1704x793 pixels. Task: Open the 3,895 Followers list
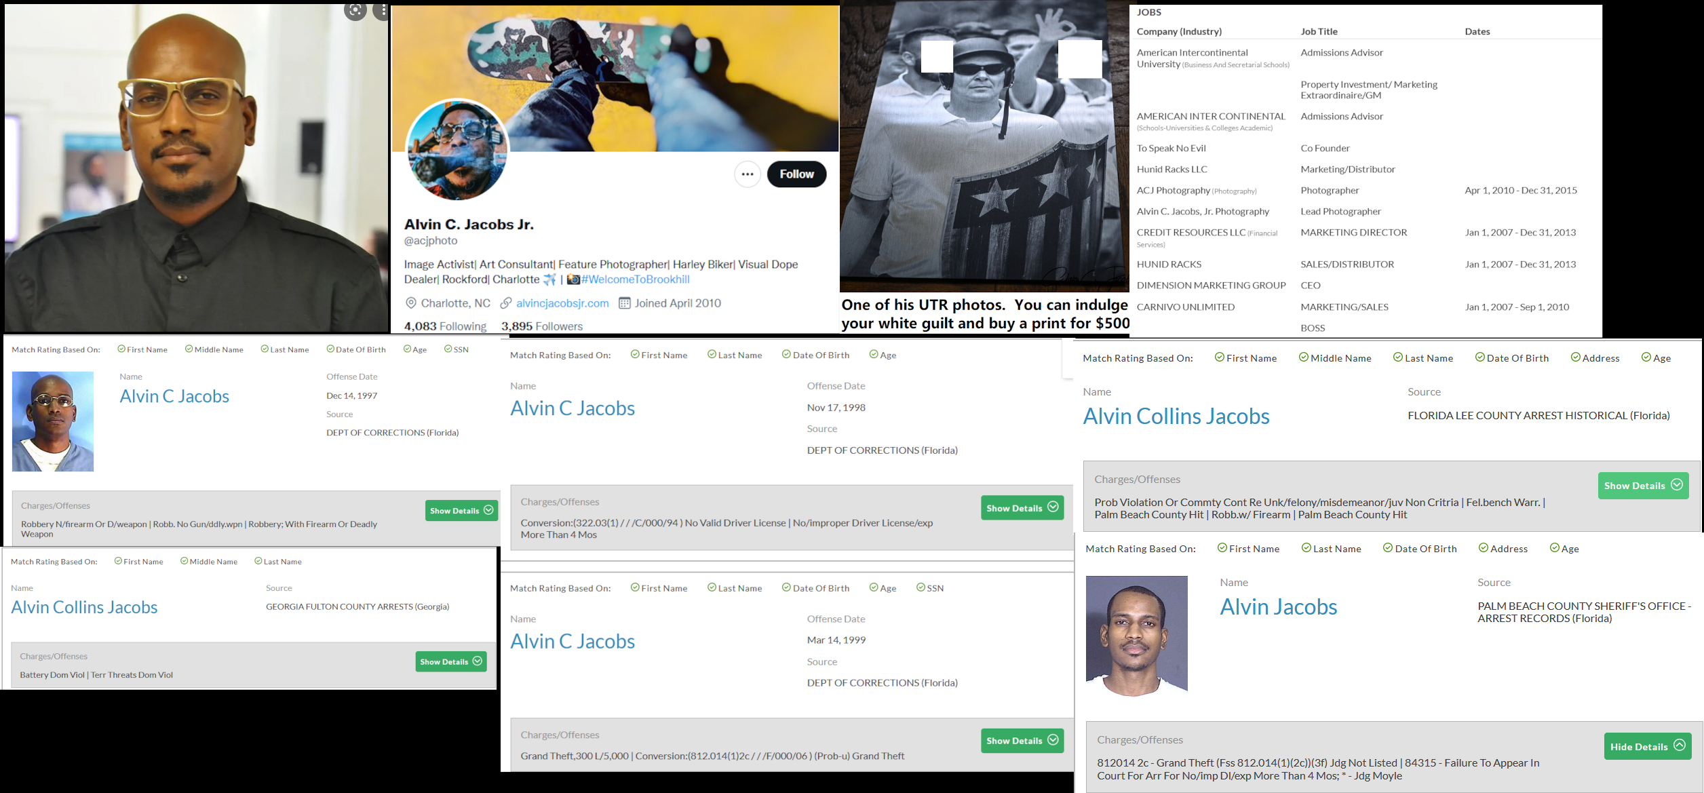pyautogui.click(x=541, y=326)
